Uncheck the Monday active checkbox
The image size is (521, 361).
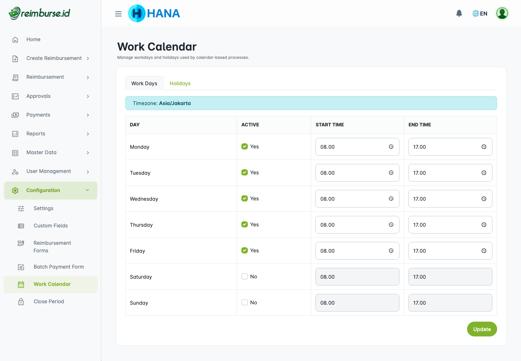point(245,147)
